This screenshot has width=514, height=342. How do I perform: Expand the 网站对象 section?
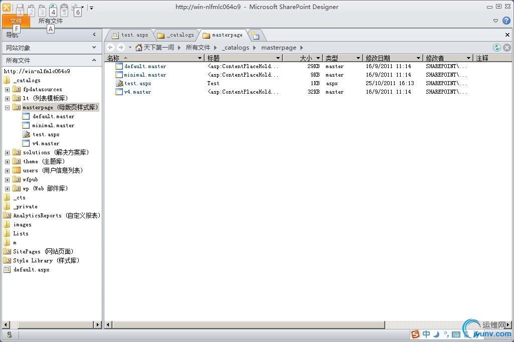[94, 48]
